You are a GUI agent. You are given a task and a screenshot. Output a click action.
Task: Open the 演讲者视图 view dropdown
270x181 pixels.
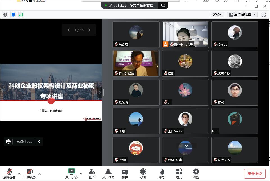tap(242, 15)
